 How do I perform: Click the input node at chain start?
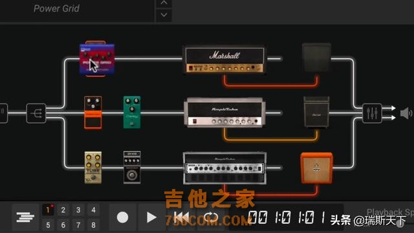coord(3,113)
